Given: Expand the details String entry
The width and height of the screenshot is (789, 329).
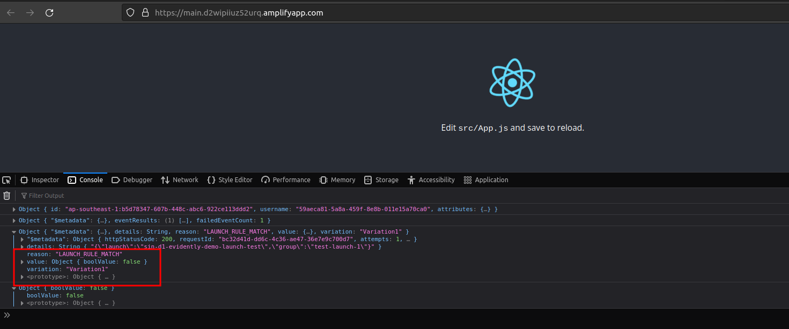Looking at the screenshot, I should click(22, 246).
